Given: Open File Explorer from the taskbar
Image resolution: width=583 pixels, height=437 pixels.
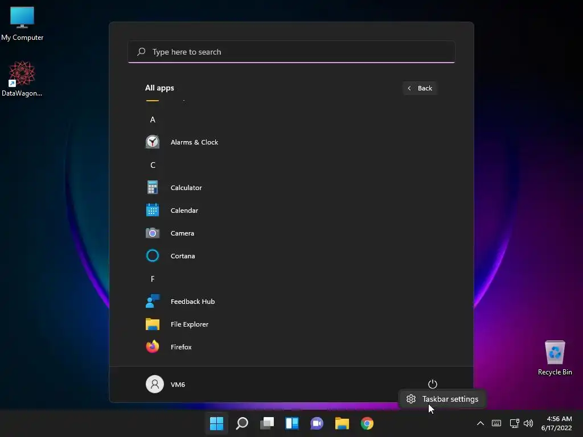Looking at the screenshot, I should (342, 423).
